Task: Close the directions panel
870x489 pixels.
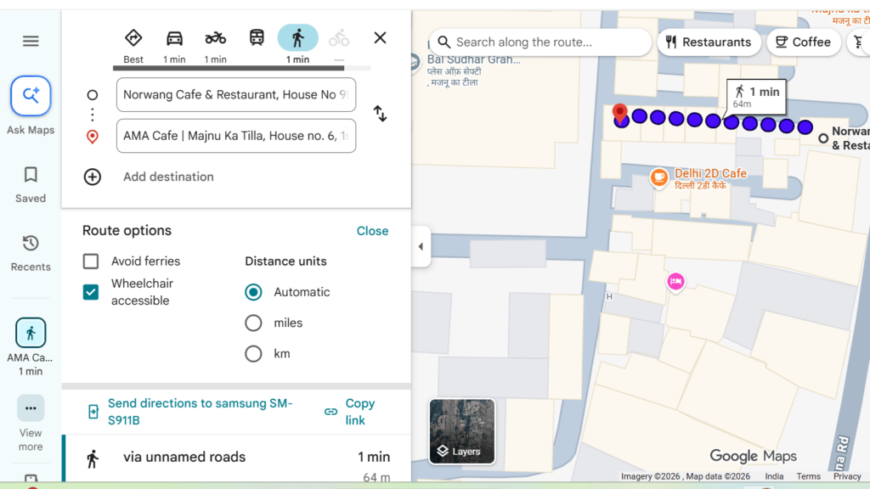Action: (x=380, y=37)
